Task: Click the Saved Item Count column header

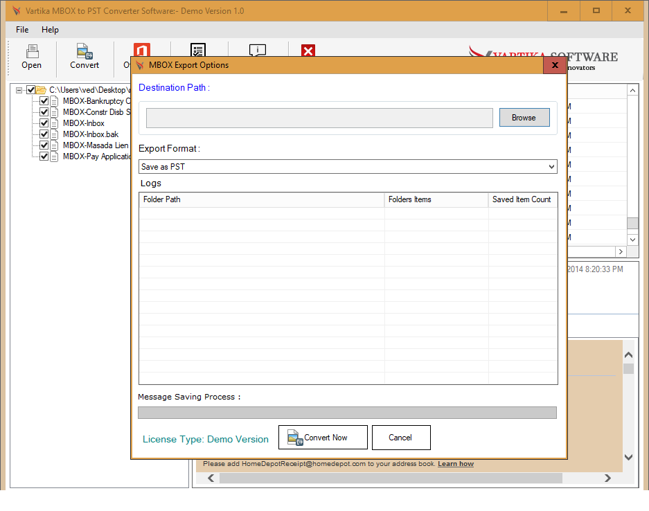Action: tap(523, 199)
